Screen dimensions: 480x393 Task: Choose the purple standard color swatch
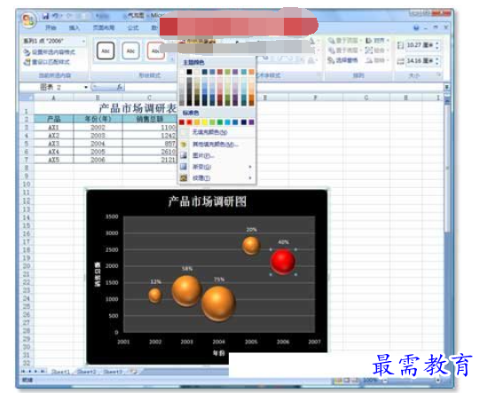point(251,122)
